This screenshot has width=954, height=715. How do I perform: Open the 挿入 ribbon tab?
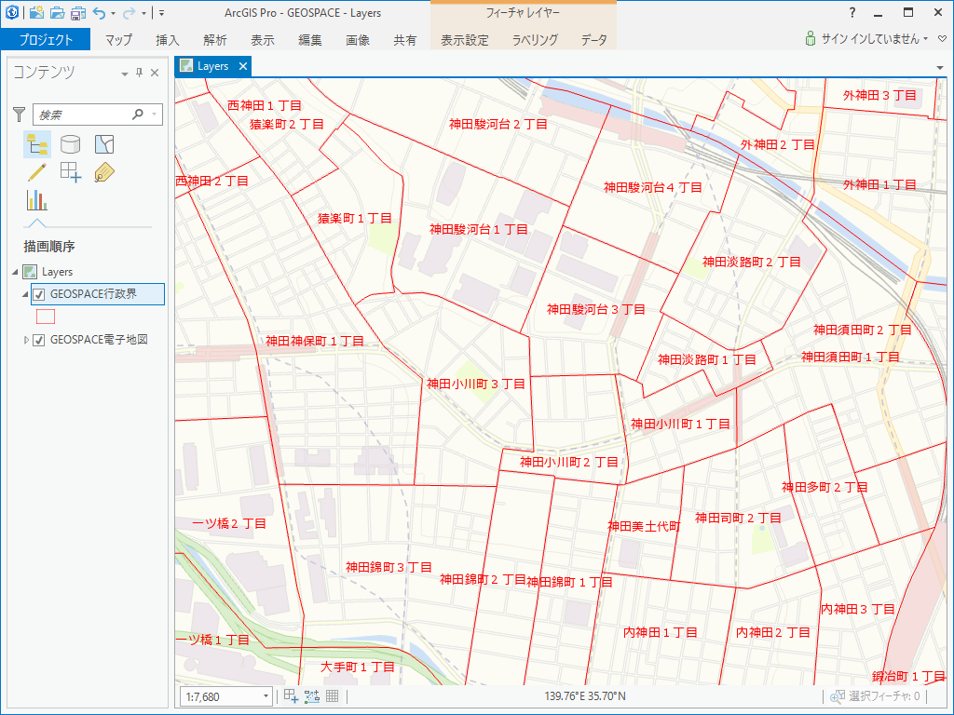168,40
